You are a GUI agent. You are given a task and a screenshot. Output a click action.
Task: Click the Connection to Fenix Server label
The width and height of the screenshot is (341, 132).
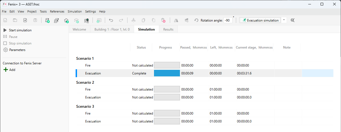[22, 63]
